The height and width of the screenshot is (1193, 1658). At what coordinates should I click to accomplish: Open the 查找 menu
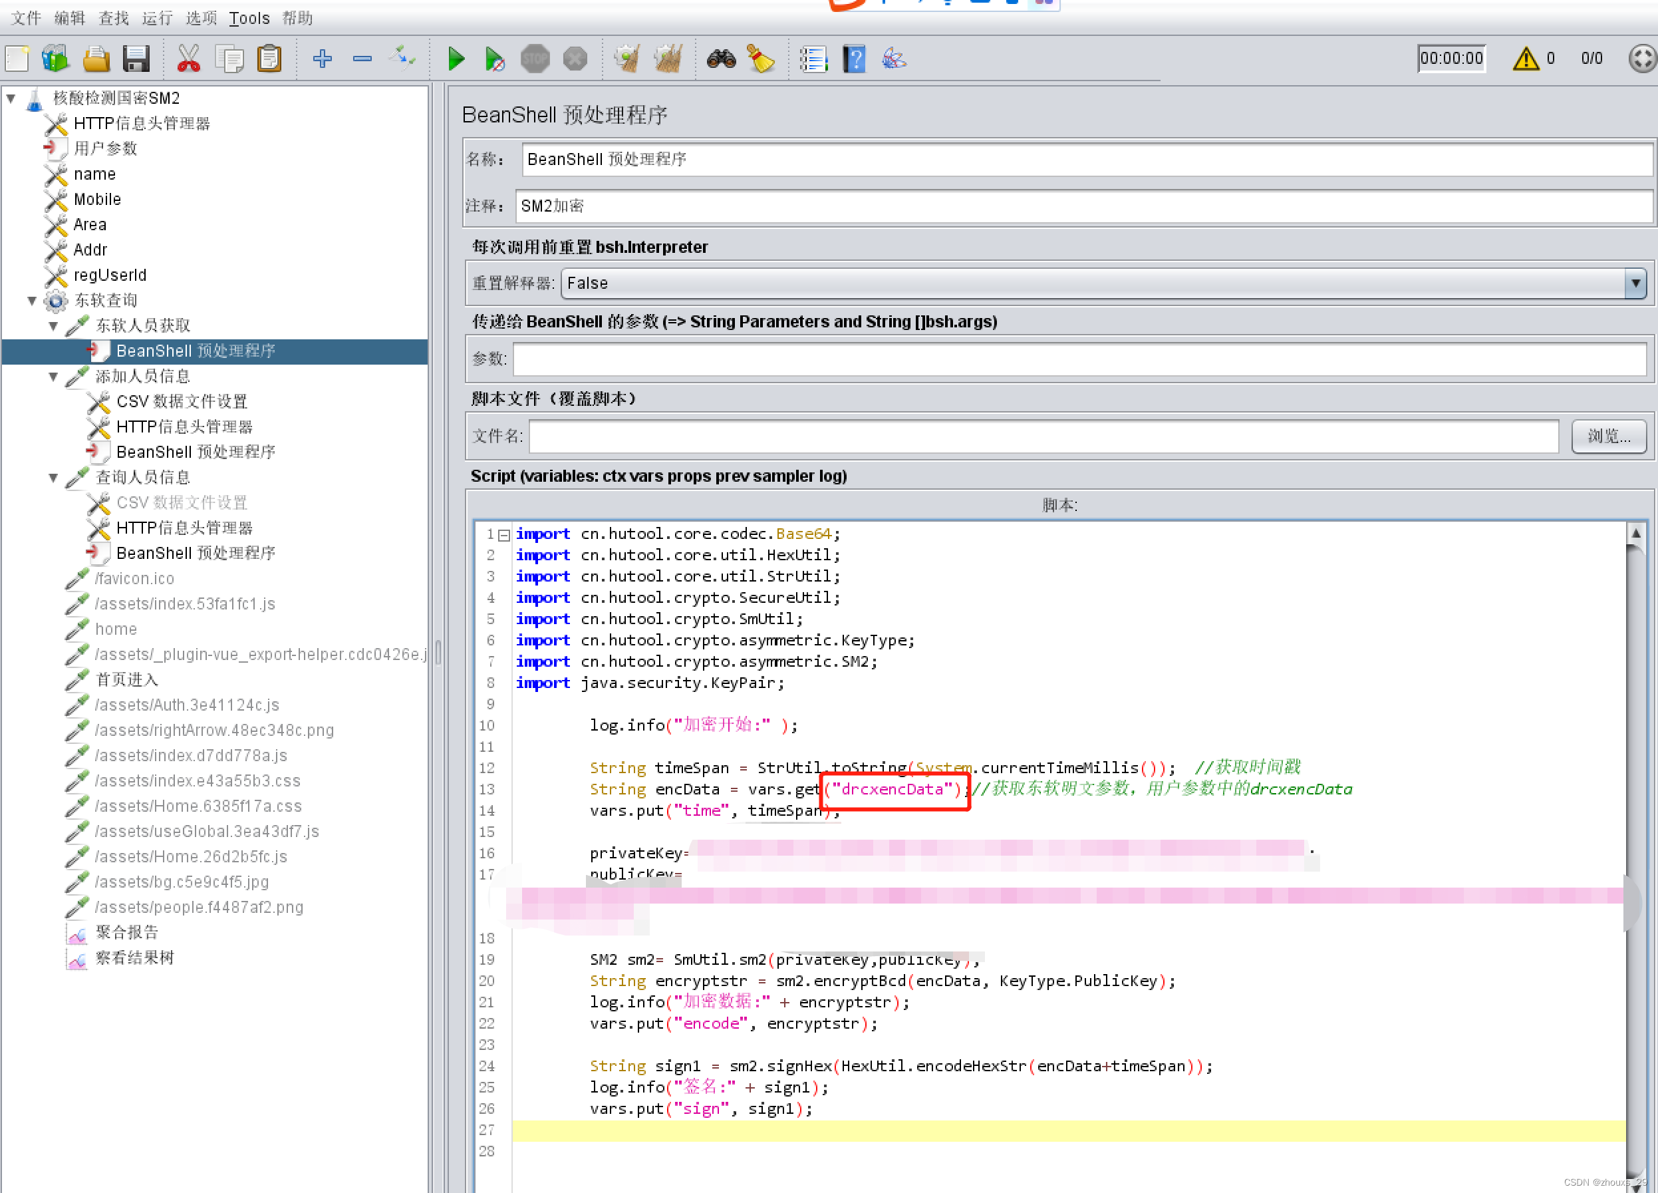pyautogui.click(x=113, y=17)
